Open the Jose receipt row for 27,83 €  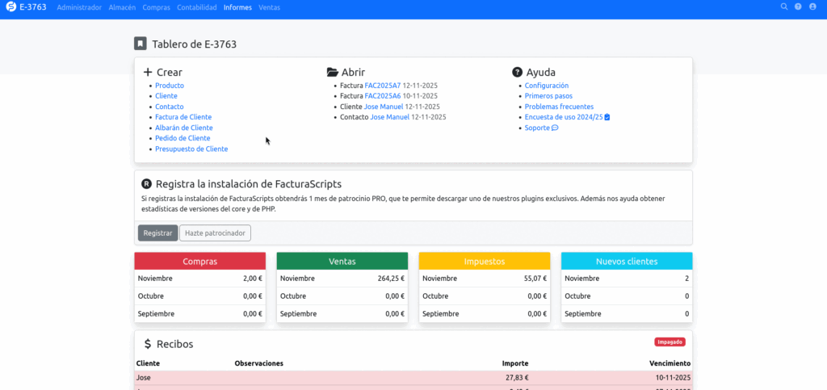pyautogui.click(x=413, y=378)
